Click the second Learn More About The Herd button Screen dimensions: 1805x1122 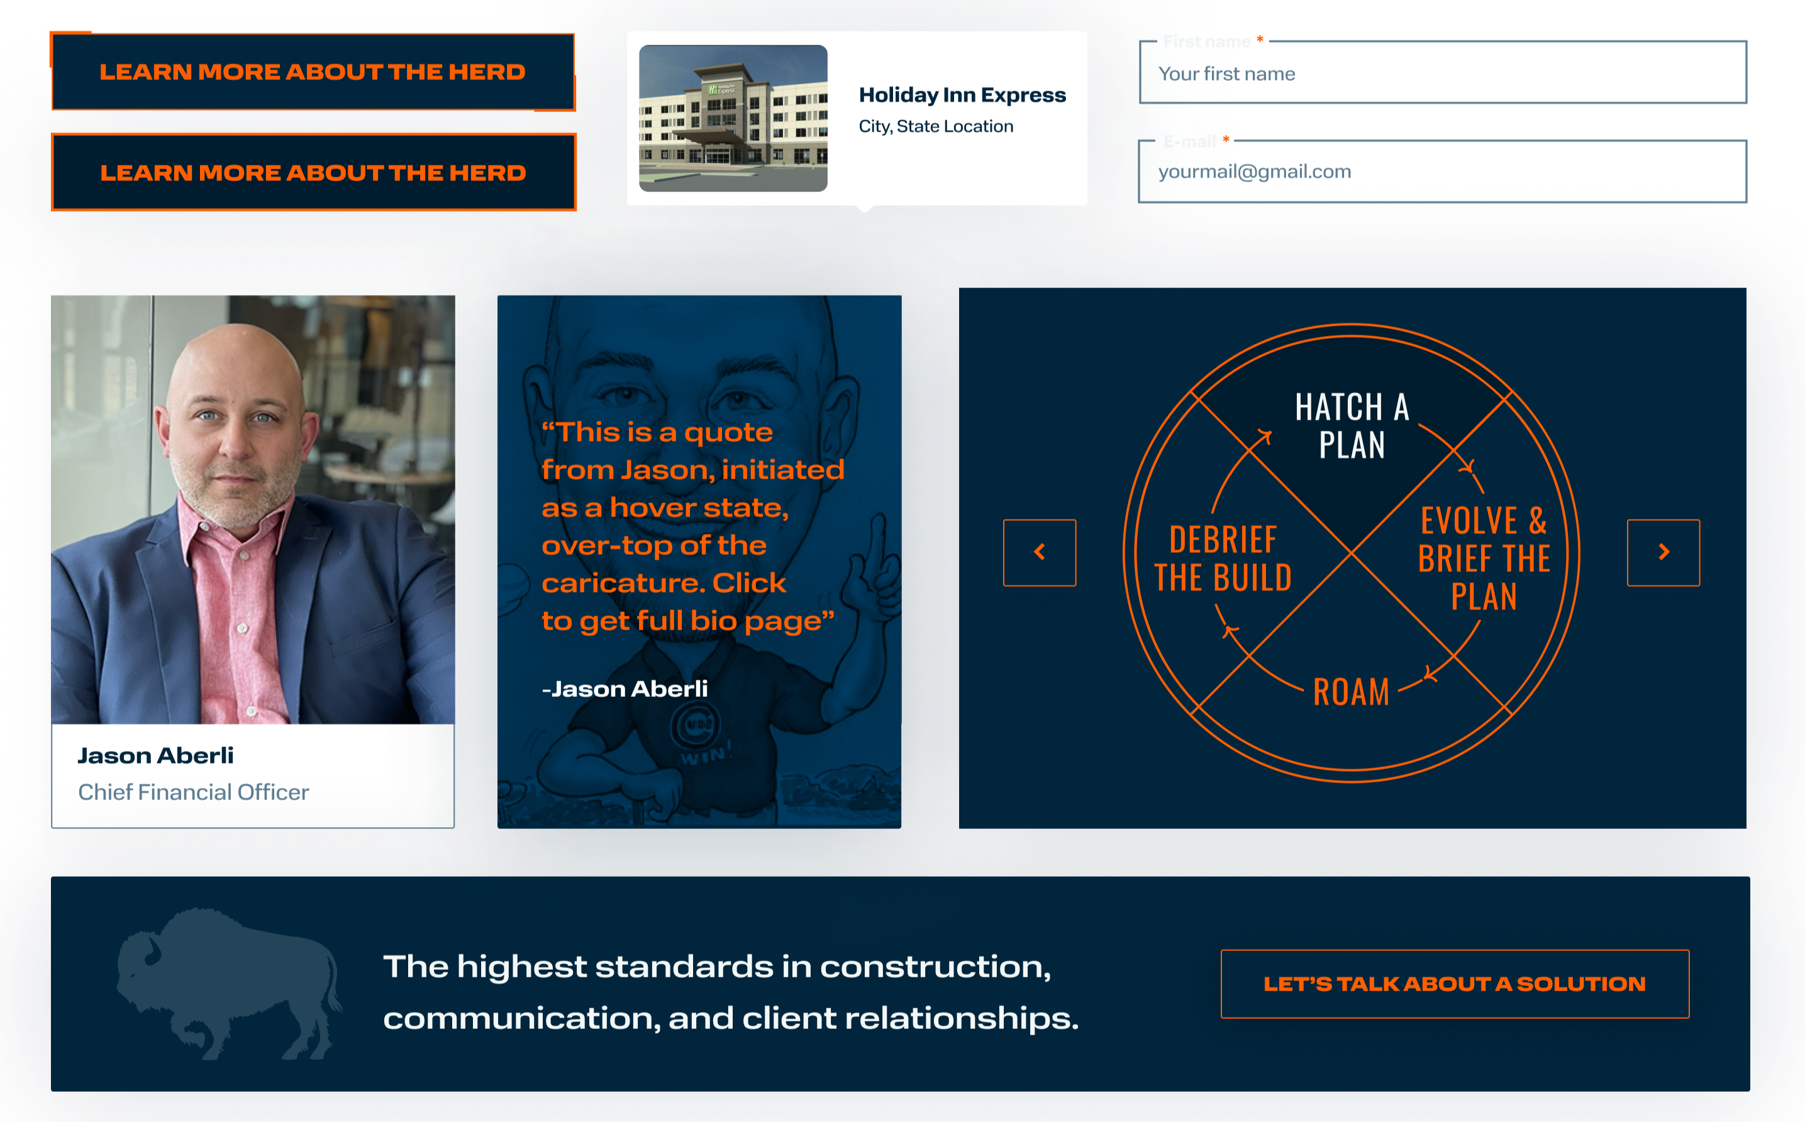coord(313,172)
